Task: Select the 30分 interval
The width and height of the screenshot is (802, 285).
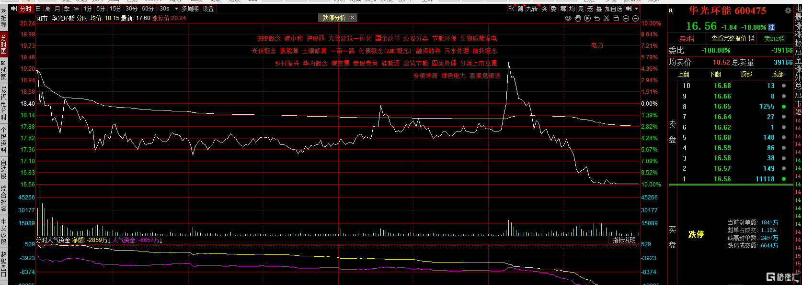Action: click(x=132, y=9)
